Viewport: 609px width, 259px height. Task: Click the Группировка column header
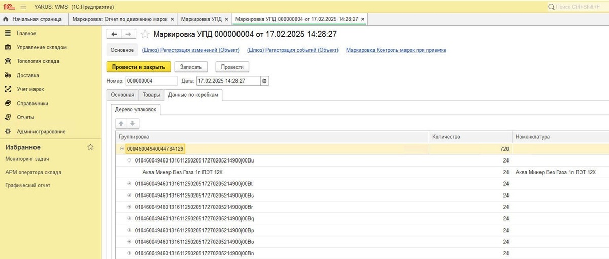272,137
